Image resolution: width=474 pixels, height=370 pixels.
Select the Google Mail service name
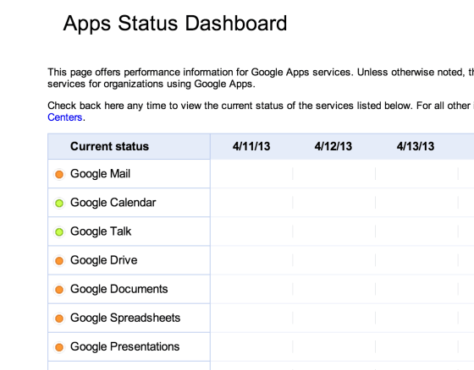pos(100,174)
